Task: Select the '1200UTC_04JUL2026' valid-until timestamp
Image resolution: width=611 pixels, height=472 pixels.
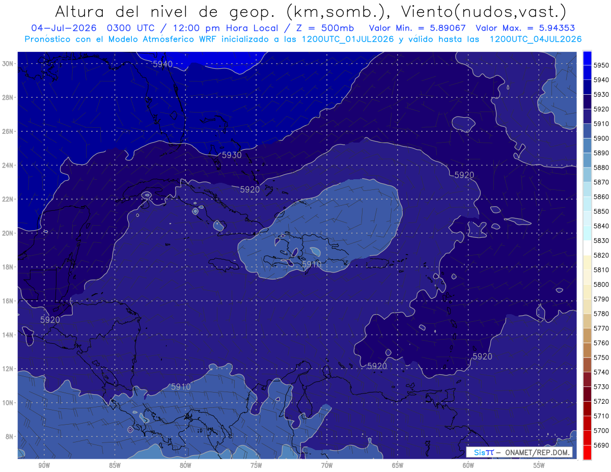Action: pos(535,39)
